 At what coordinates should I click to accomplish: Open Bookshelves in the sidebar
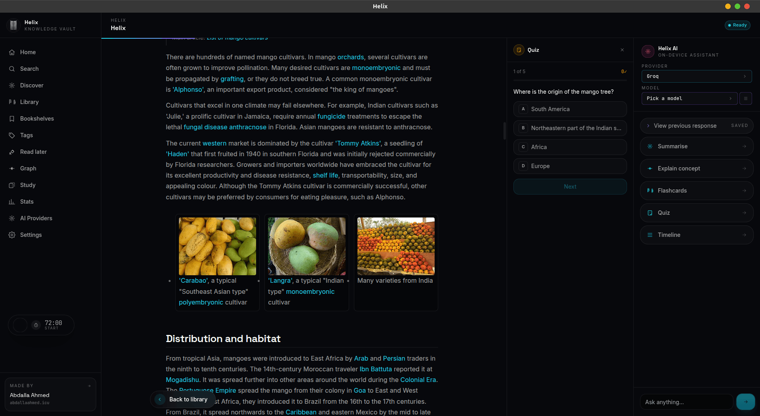[x=50, y=119]
